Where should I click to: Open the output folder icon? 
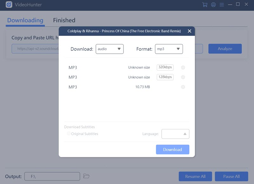(x=86, y=176)
